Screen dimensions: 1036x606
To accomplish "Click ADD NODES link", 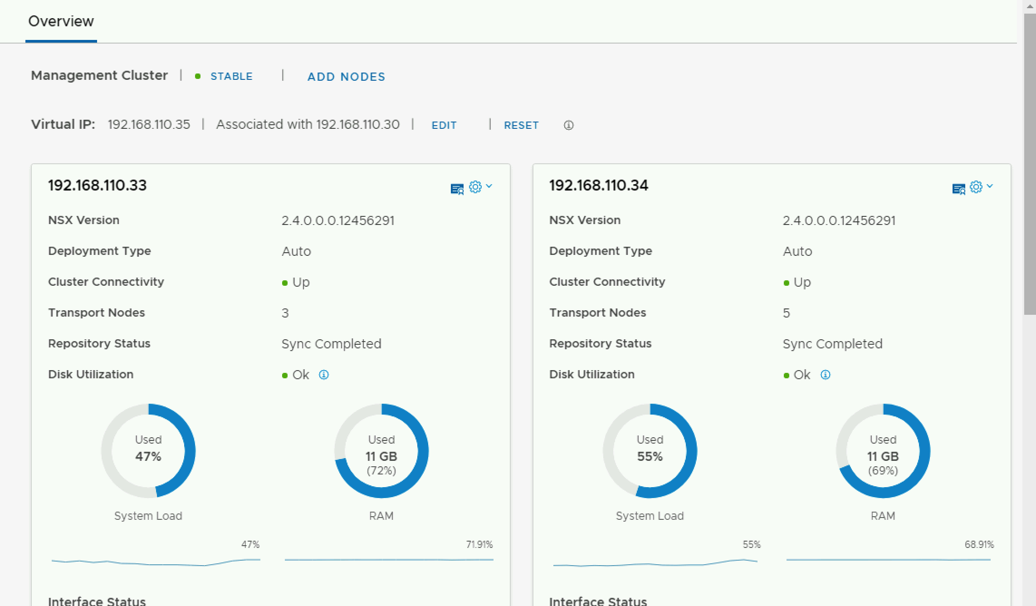I will pos(346,77).
